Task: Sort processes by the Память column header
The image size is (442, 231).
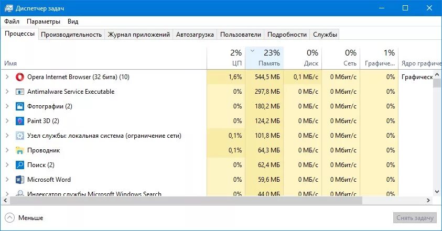Action: click(x=264, y=58)
